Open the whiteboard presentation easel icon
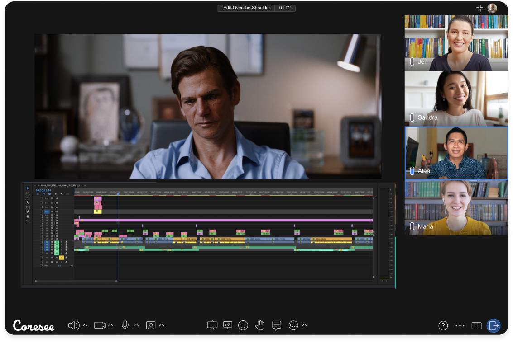This screenshot has width=513, height=343. point(212,325)
